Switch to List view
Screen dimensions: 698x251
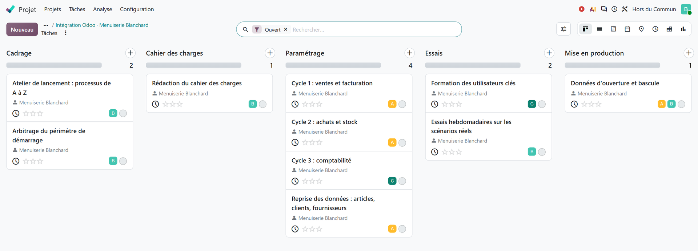pos(599,29)
